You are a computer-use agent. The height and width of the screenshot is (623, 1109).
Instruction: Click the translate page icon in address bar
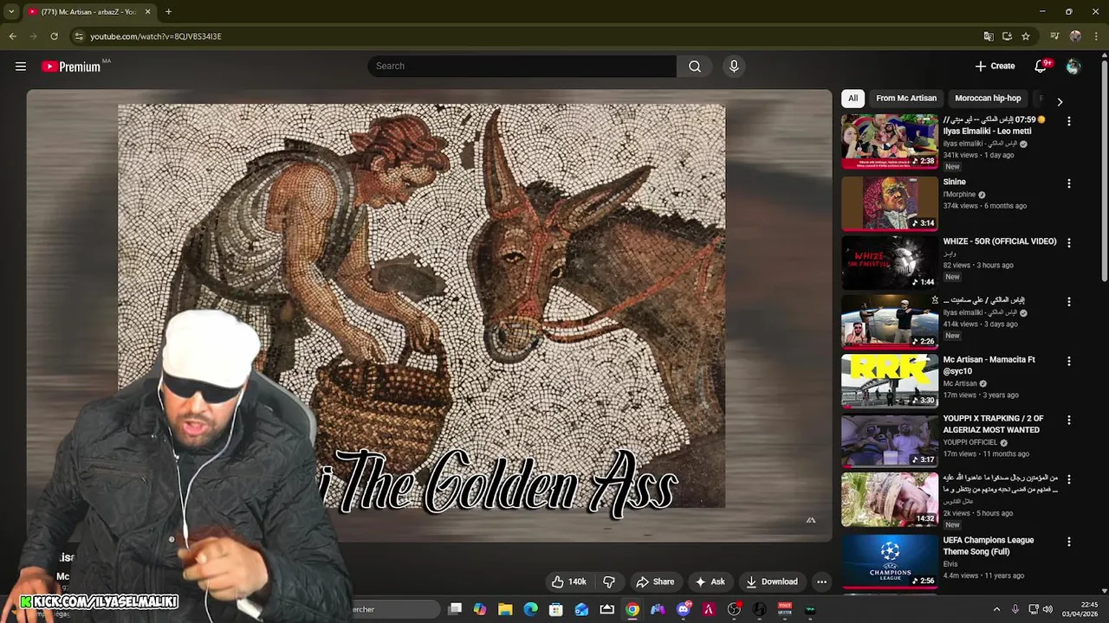coord(989,36)
